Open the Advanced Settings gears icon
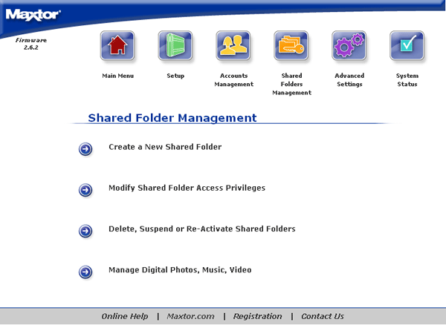The width and height of the screenshot is (446, 325). (x=349, y=45)
